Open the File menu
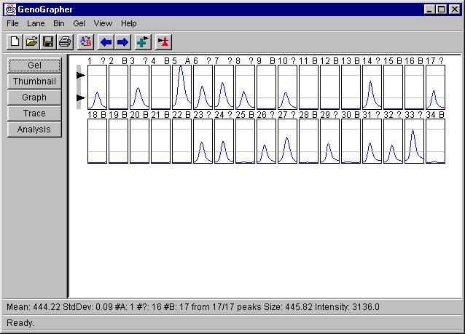Viewport: 465px width, 334px height. tap(12, 23)
